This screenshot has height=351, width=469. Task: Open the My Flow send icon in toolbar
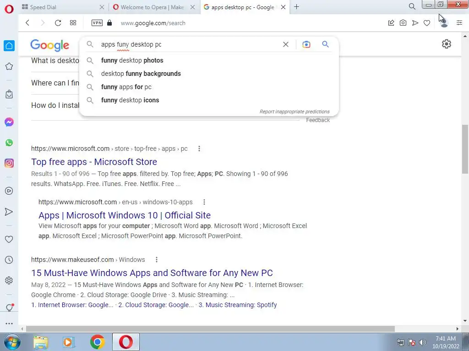tap(415, 23)
